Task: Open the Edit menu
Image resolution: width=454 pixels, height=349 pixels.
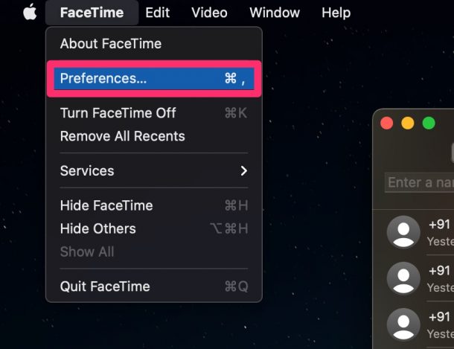Action: coord(158,13)
